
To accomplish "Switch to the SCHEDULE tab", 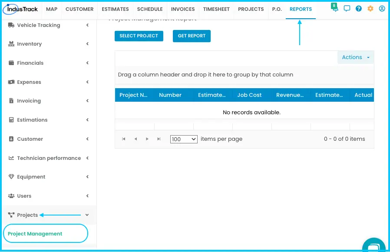I will [150, 9].
